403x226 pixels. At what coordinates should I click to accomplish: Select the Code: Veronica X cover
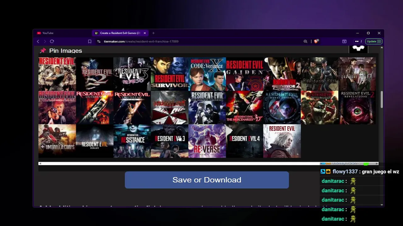pyautogui.click(x=207, y=74)
